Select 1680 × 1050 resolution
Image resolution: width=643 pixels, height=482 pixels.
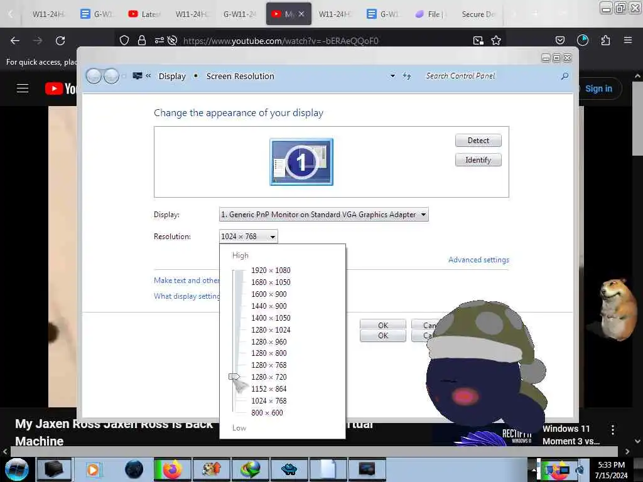point(271,282)
